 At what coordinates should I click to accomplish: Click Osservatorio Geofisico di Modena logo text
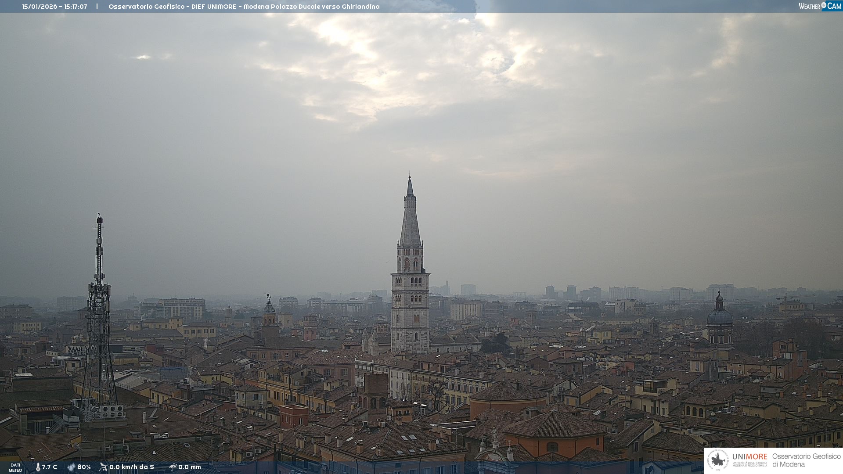coord(806,460)
